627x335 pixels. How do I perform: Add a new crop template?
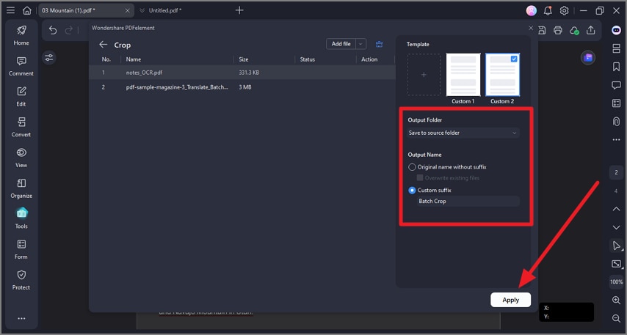424,75
